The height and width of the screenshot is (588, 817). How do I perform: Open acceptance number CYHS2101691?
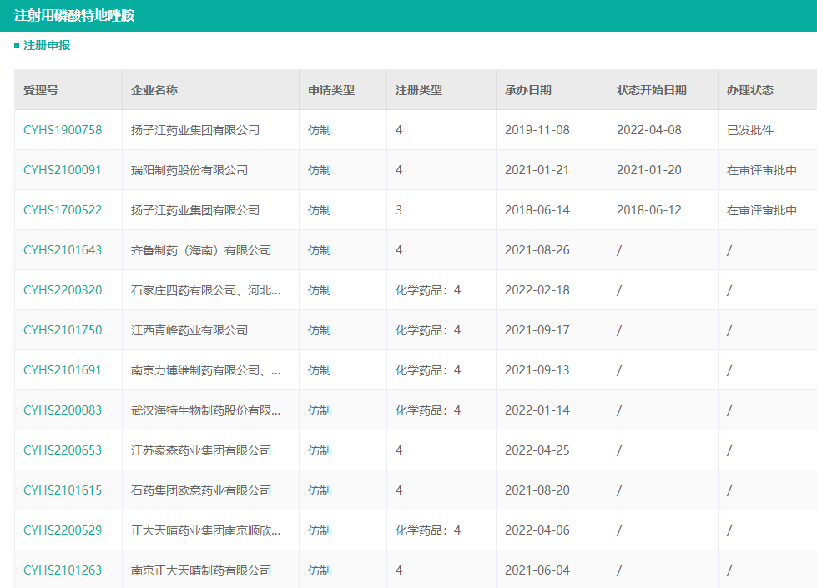(x=63, y=370)
